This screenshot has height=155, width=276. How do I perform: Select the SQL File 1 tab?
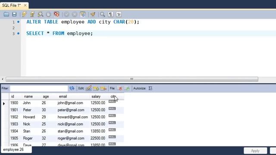click(x=12, y=6)
